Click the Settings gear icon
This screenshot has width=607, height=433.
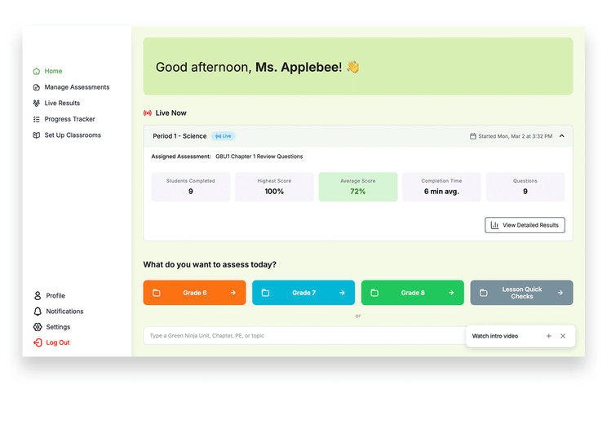click(x=38, y=327)
